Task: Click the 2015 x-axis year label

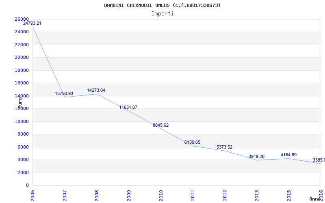Action: (289, 195)
